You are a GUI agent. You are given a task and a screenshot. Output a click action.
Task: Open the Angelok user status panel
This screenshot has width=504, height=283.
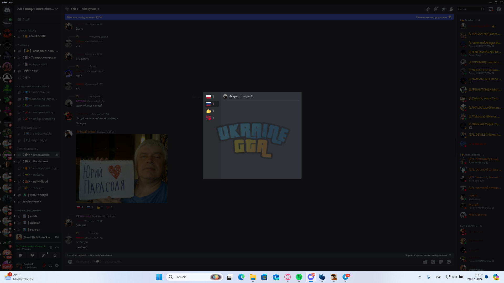coord(28,265)
